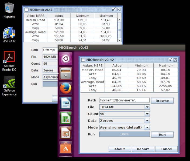Expand Mode dropdown Asynchronous (default)
This screenshot has width=190, height=161.
point(147,127)
